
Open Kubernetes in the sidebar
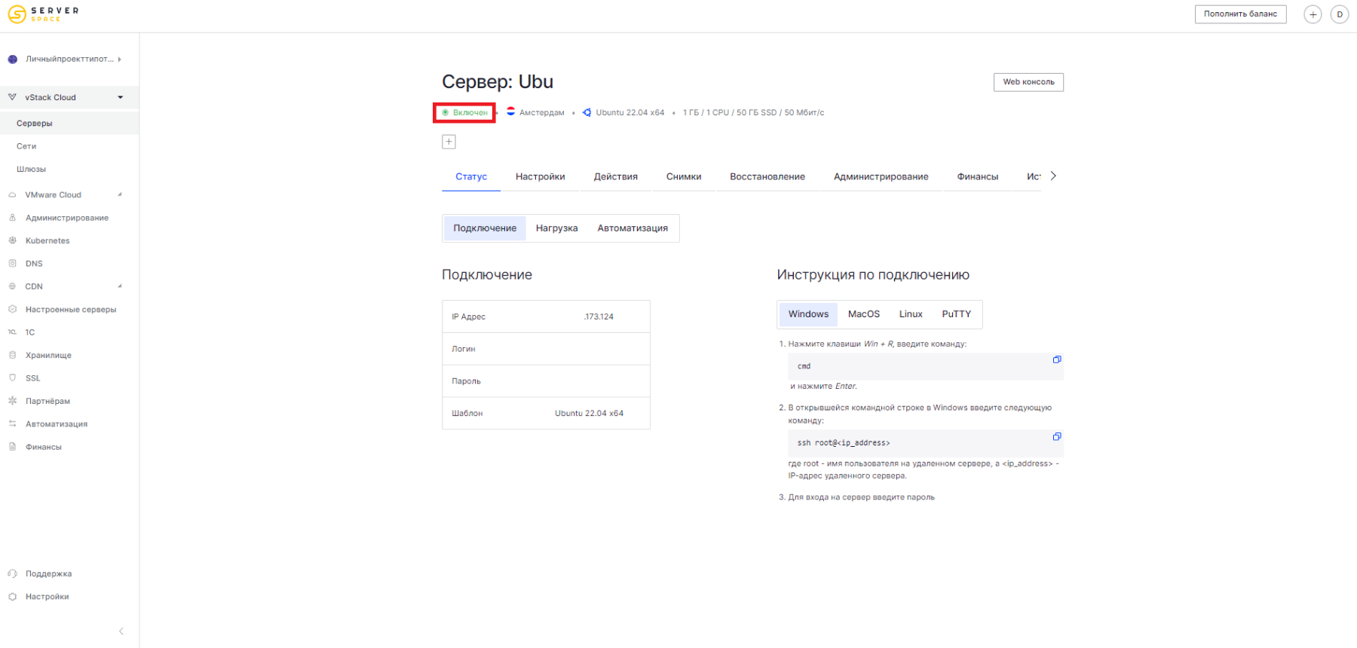coord(47,241)
